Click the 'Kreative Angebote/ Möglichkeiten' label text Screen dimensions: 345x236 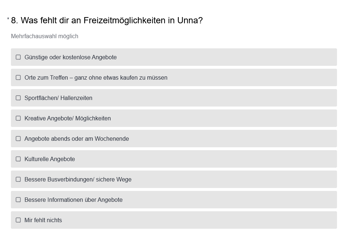click(x=68, y=119)
